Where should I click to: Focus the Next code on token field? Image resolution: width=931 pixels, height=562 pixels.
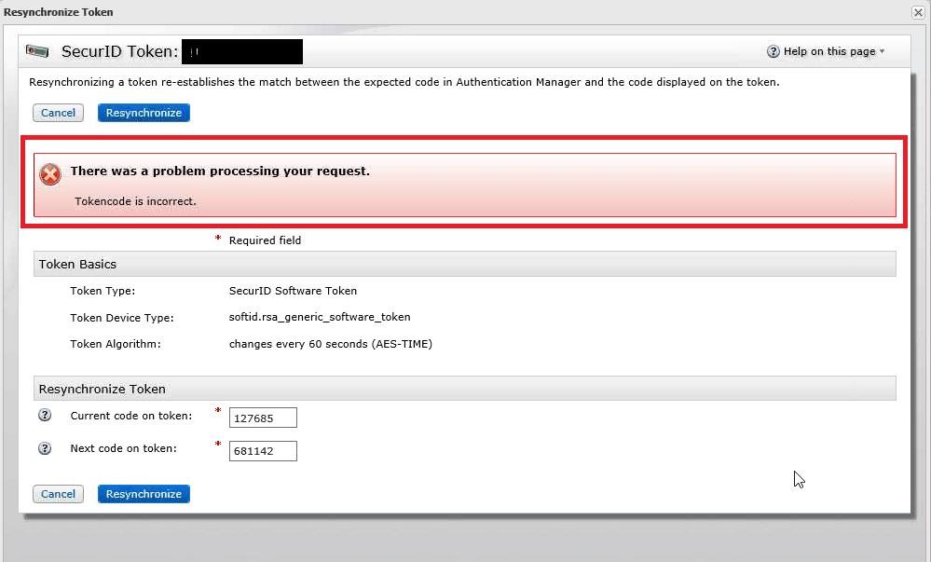263,451
